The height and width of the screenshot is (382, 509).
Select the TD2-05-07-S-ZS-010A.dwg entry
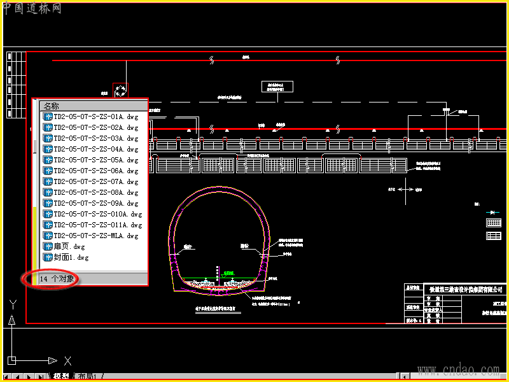[98, 214]
